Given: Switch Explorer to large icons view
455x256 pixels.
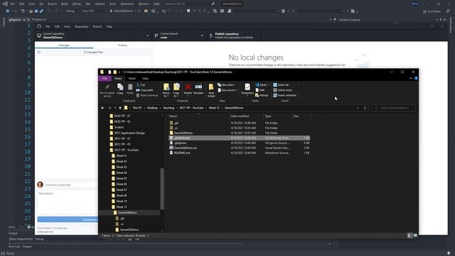Looking at the screenshot, I should point(415,235).
